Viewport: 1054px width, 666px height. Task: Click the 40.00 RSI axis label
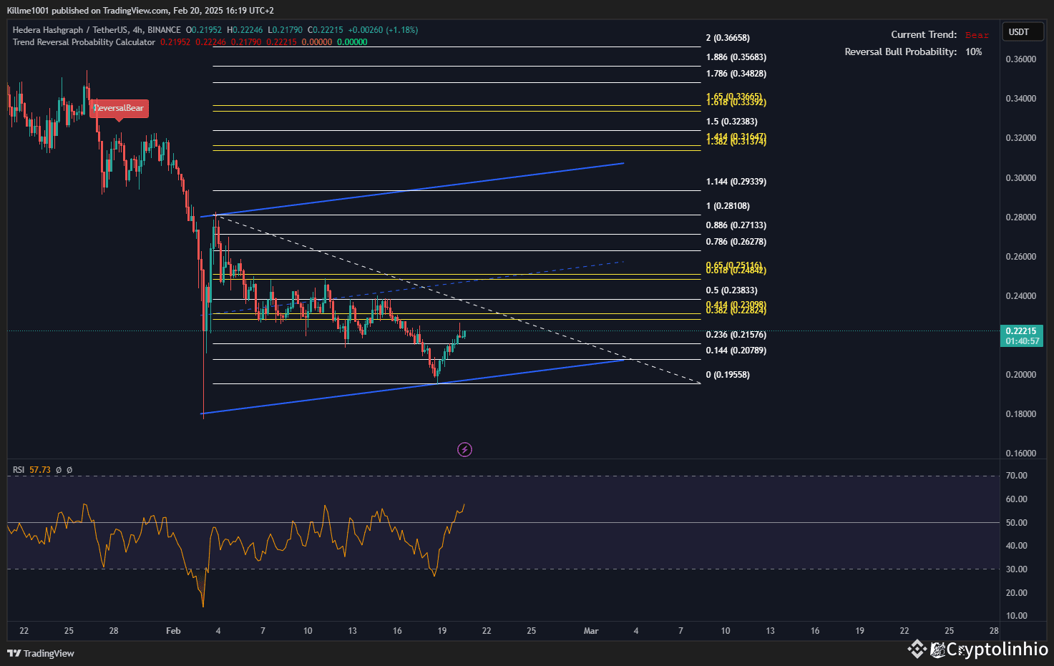coord(1017,546)
